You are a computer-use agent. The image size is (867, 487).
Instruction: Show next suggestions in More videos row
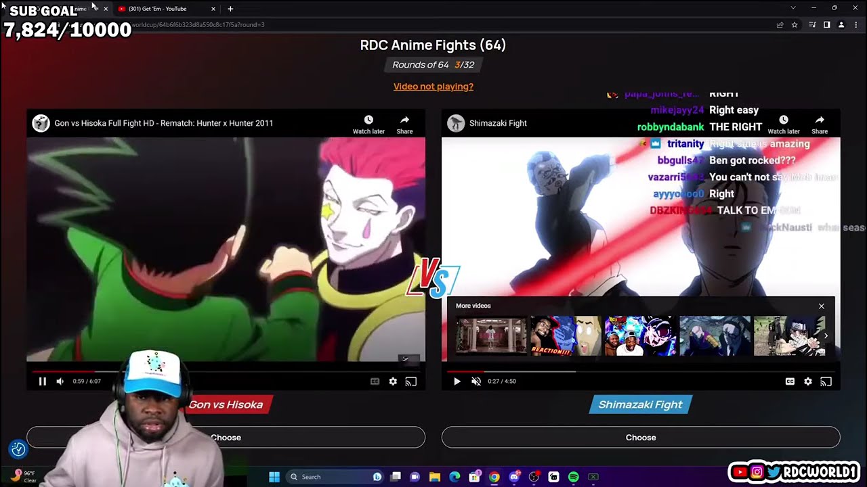[826, 335]
